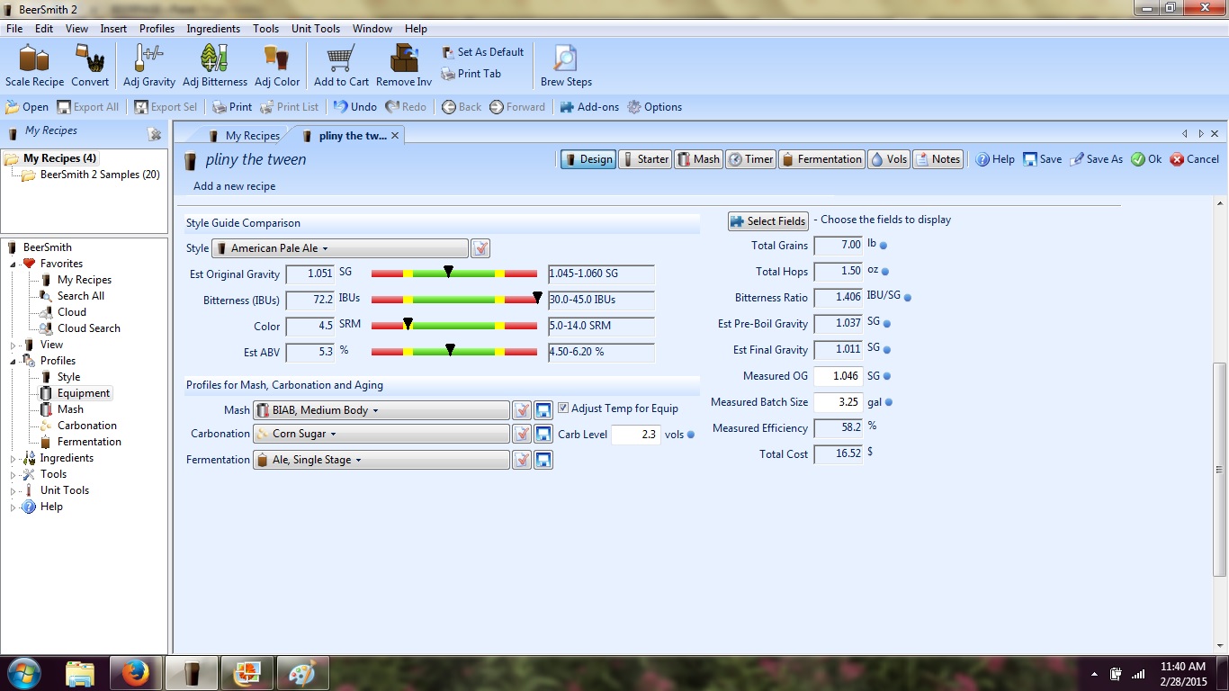The image size is (1229, 691).
Task: Expand the Ingredients tree node
Action: (x=13, y=459)
